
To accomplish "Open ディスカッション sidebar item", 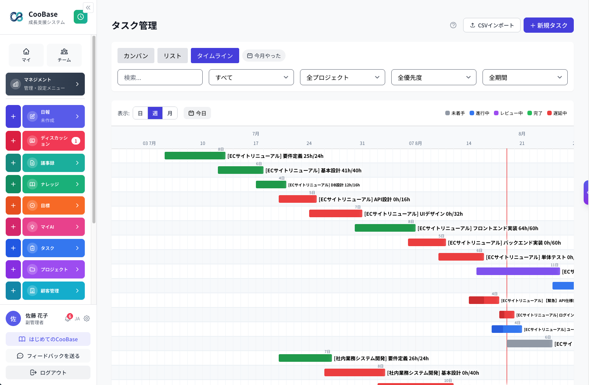I will click(54, 141).
